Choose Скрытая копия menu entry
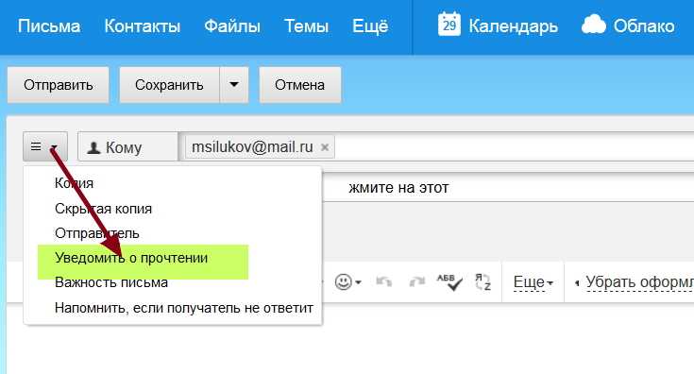Viewport: 694px width, 374px height. tap(103, 209)
